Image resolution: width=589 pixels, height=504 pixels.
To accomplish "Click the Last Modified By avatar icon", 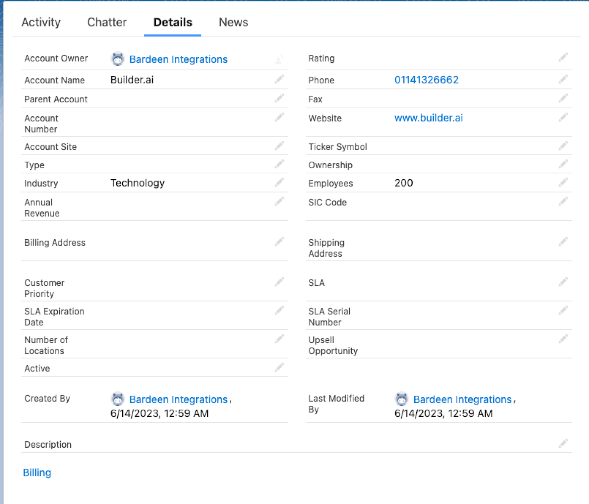I will [402, 399].
